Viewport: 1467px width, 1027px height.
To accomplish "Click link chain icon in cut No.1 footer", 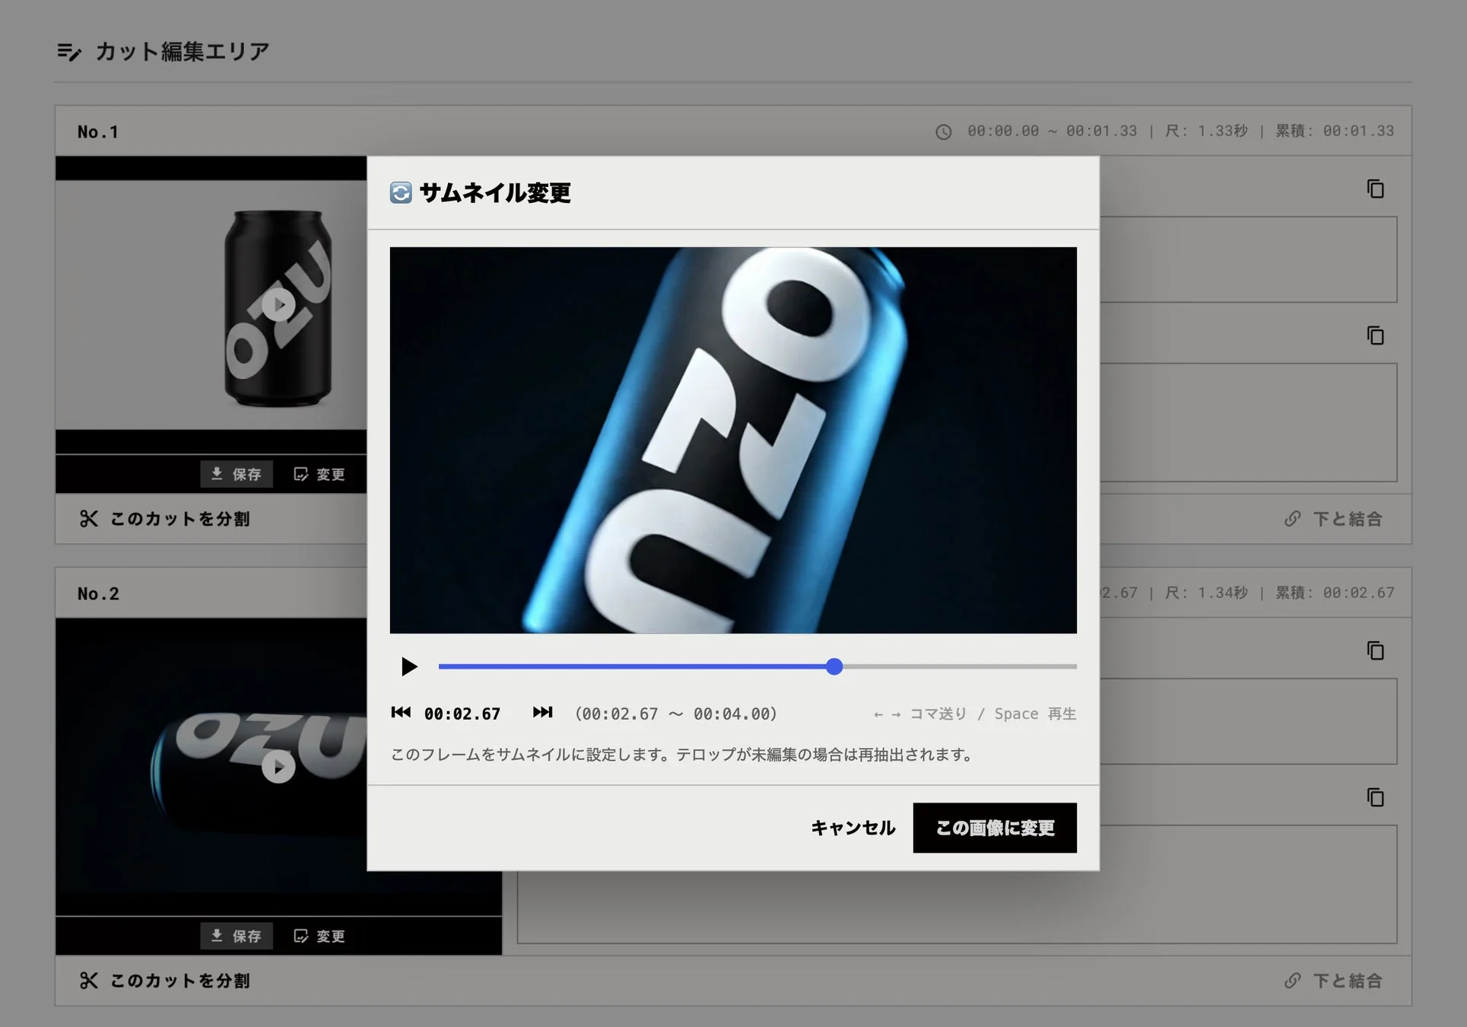I will [x=1293, y=519].
